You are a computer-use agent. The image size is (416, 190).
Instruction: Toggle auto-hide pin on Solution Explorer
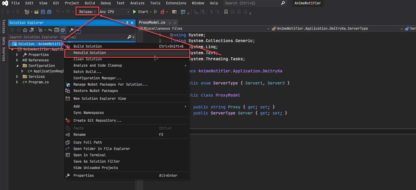127,23
